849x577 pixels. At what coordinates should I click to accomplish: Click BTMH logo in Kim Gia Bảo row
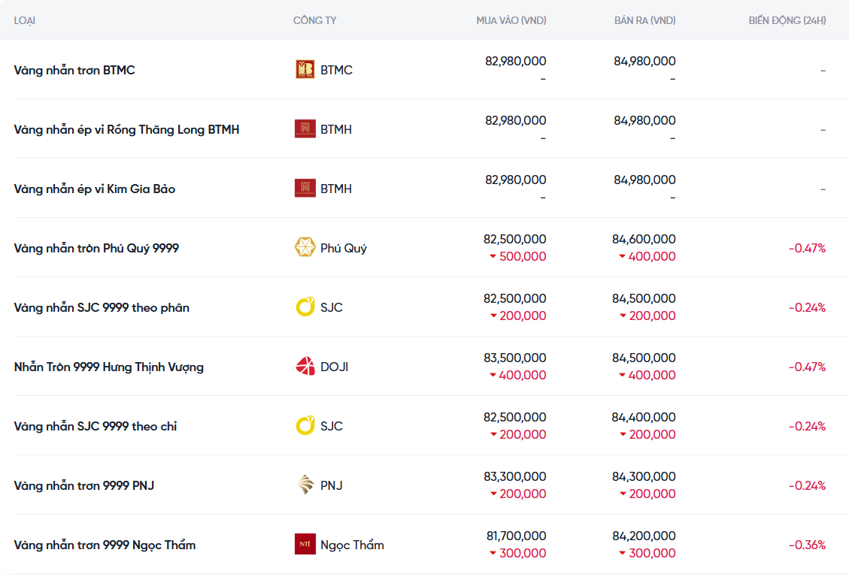click(305, 189)
